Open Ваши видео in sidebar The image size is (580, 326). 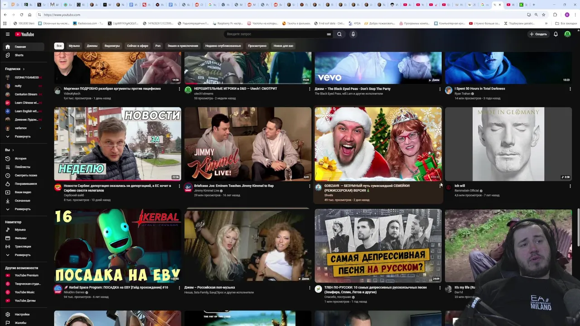[x=24, y=192]
